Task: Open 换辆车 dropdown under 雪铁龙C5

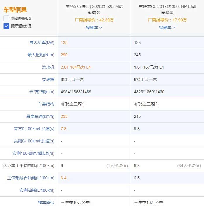Action: click(x=167, y=28)
